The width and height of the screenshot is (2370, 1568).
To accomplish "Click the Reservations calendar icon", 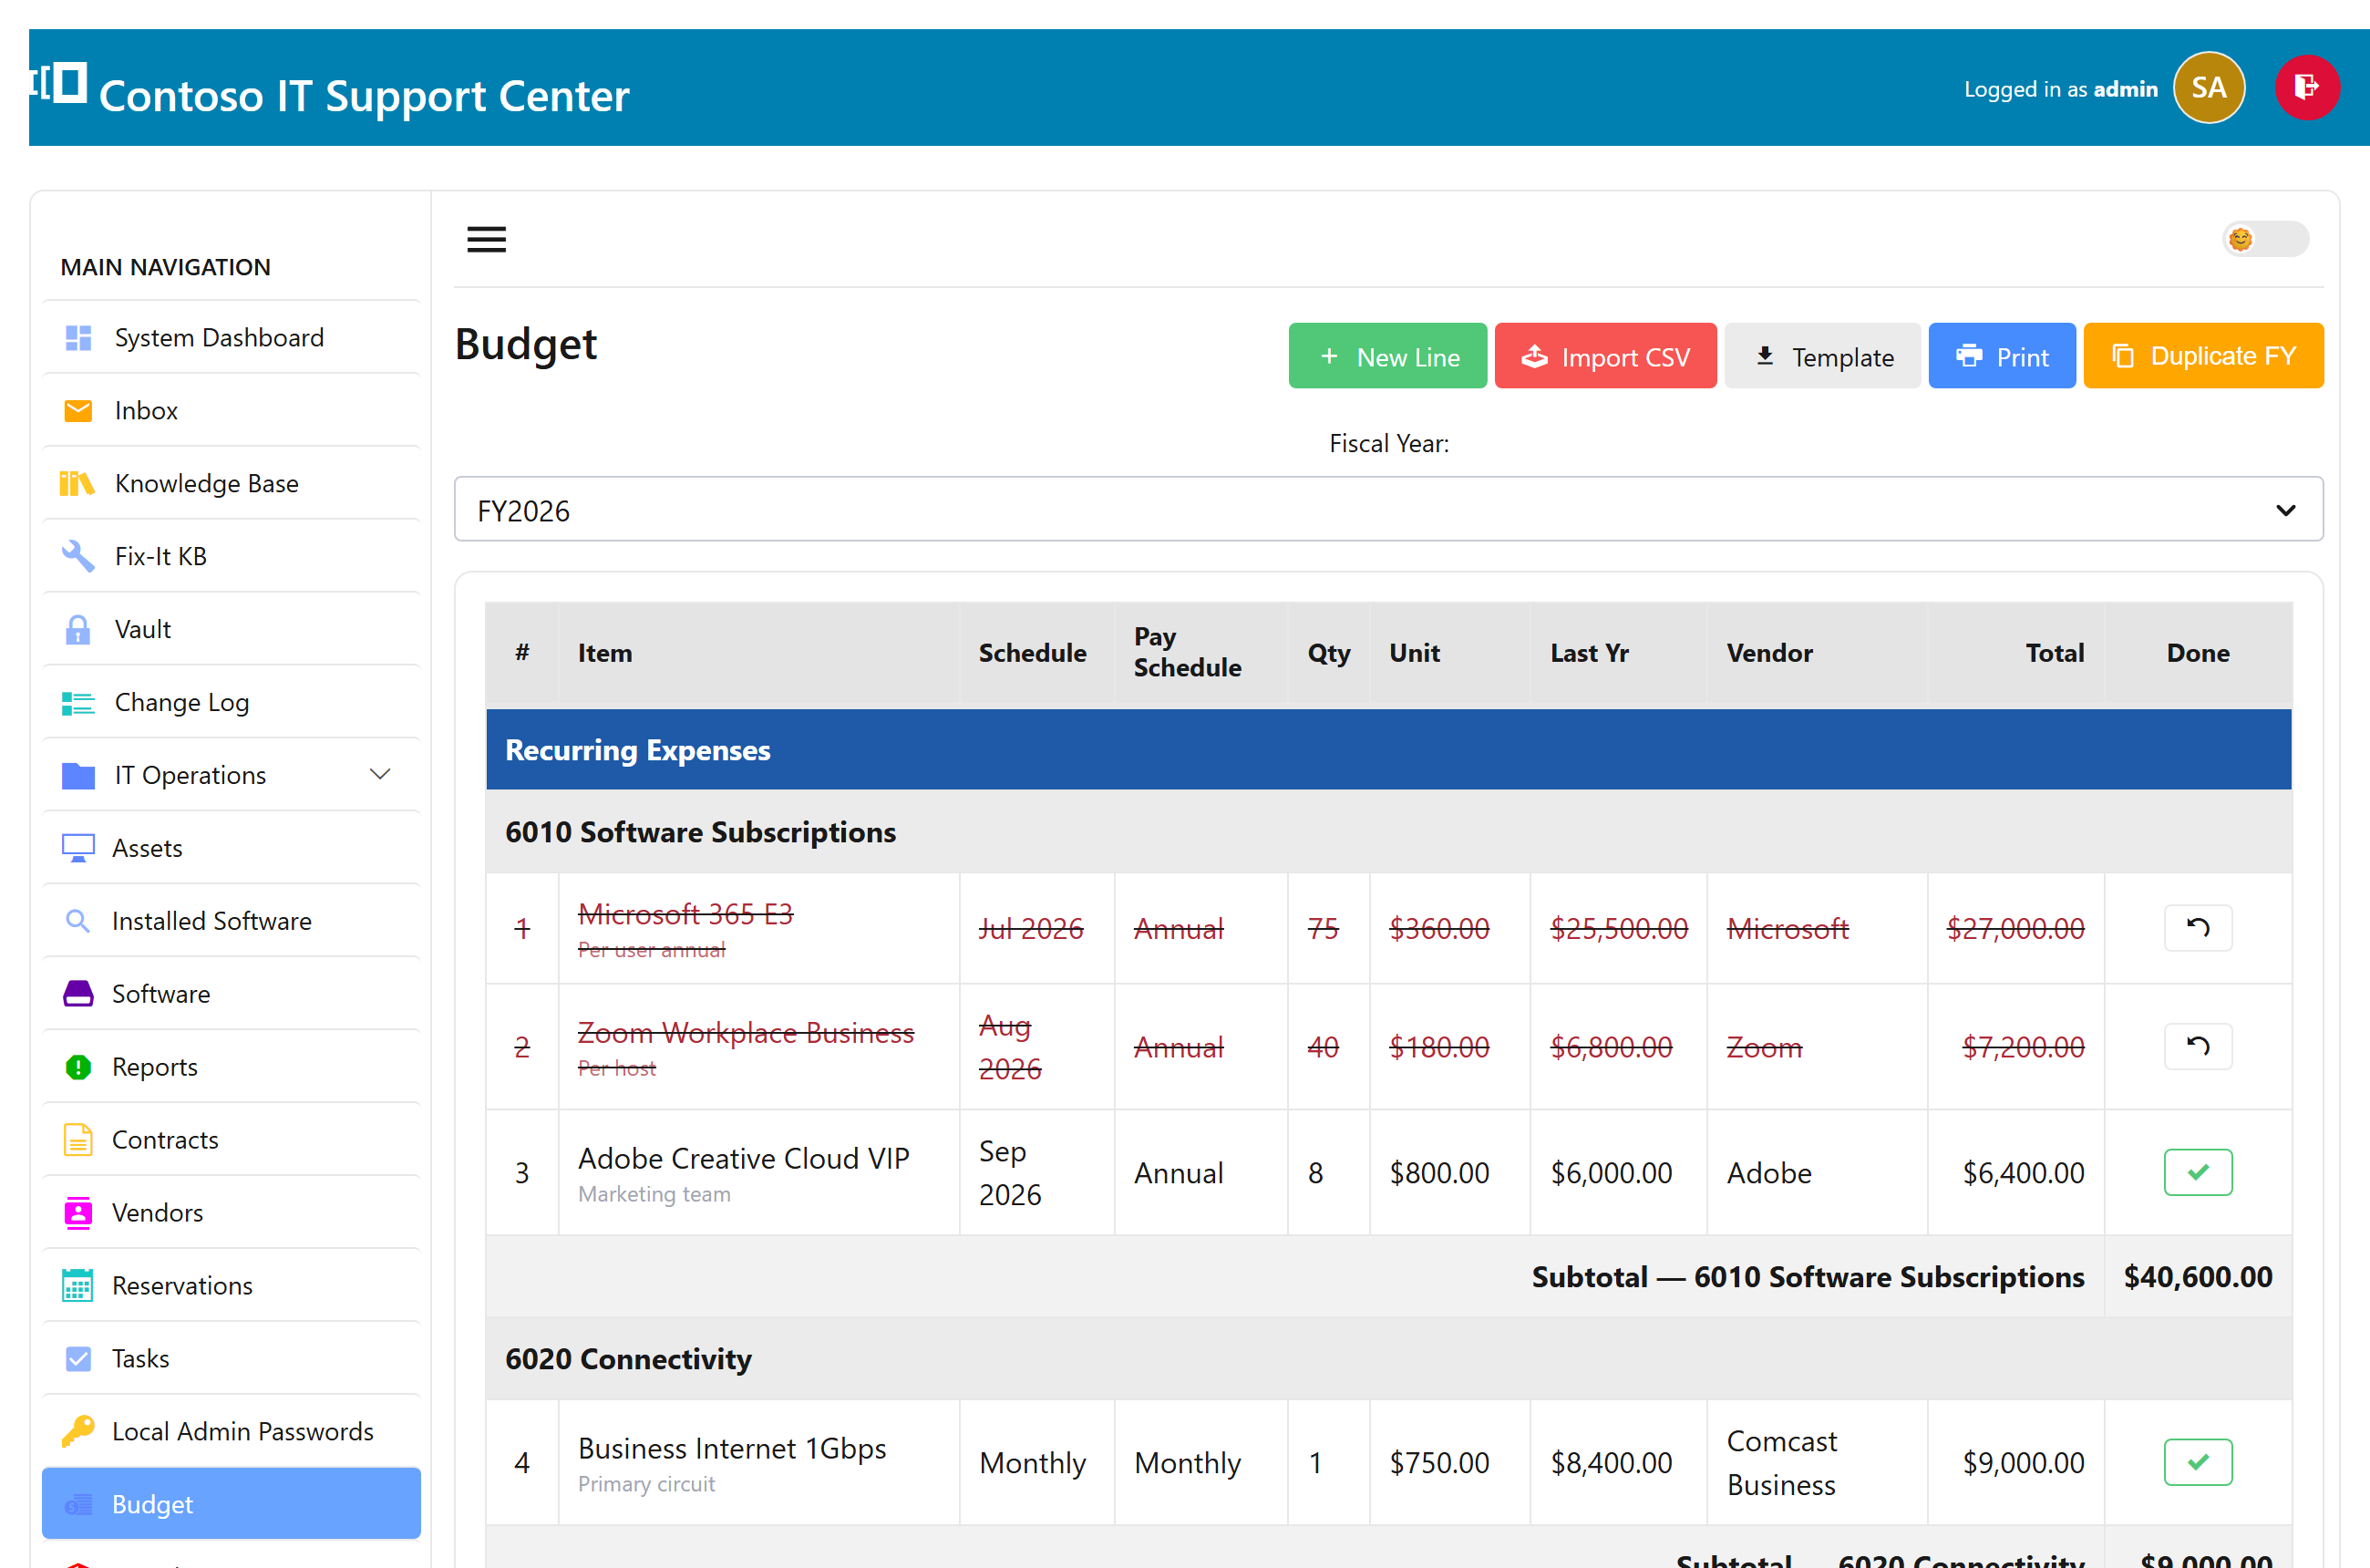I will click(78, 1286).
